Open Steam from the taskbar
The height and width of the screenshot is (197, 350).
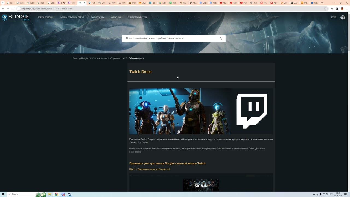point(70,194)
